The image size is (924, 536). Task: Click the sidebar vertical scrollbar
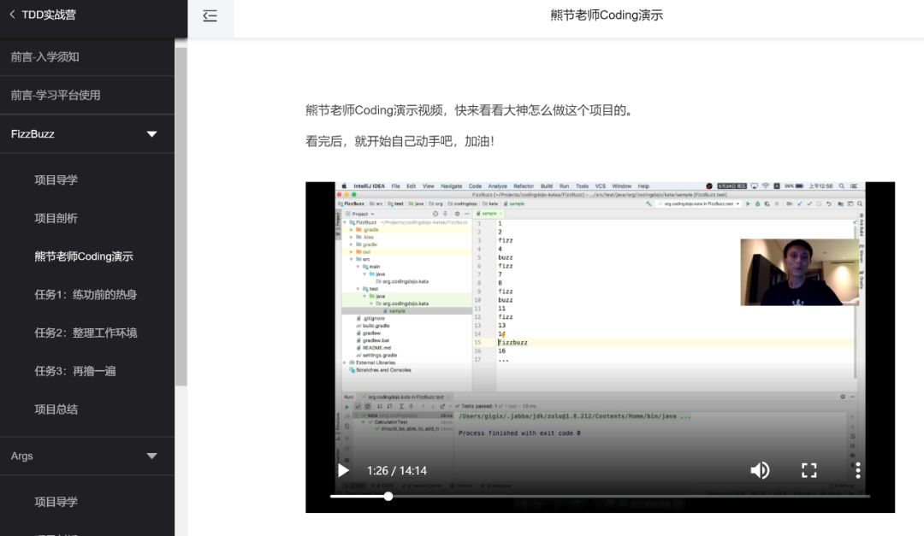point(181,217)
